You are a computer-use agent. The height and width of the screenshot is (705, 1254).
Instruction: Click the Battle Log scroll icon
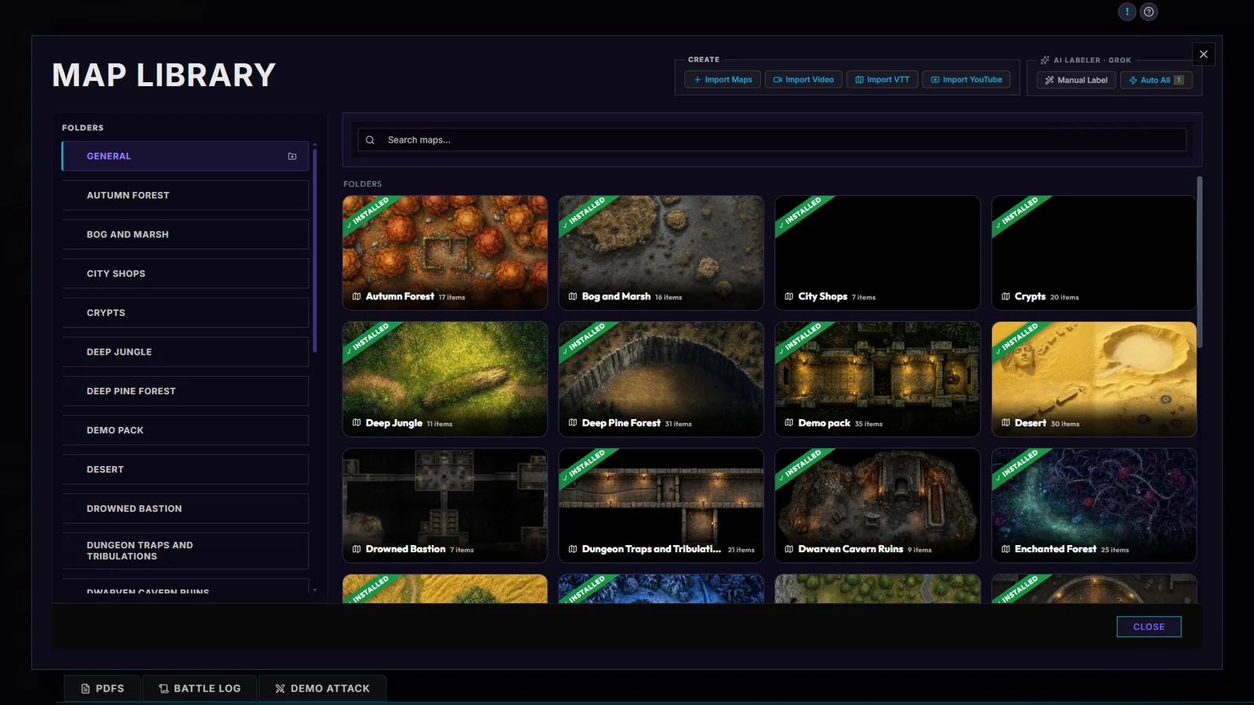click(x=164, y=689)
